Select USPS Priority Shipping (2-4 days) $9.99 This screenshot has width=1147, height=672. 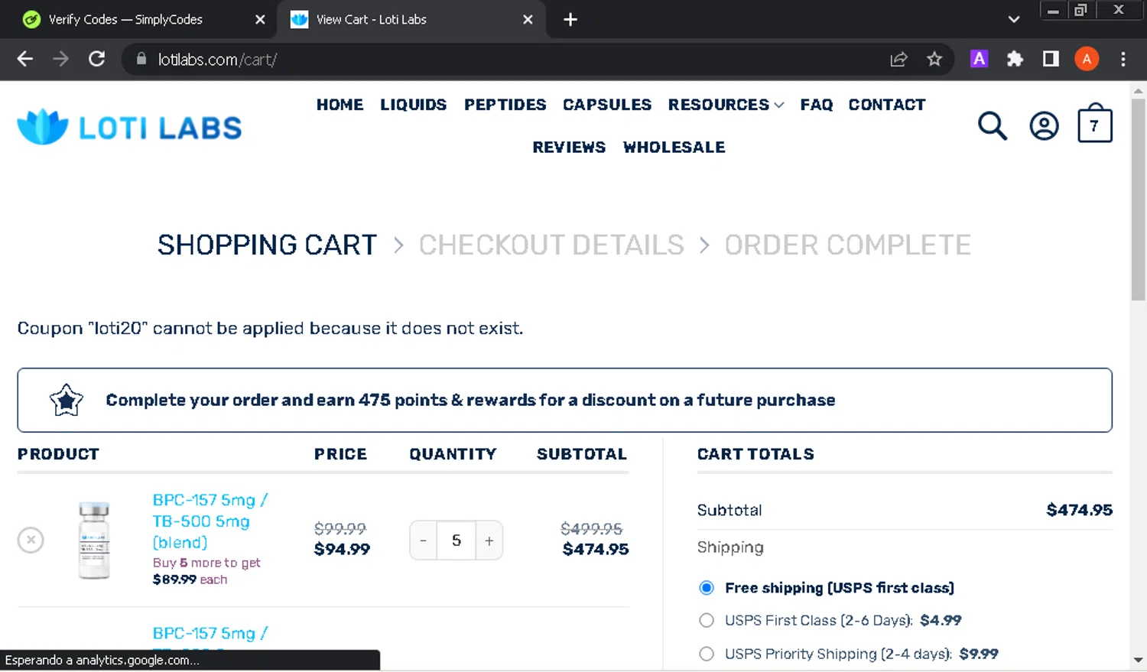pos(707,654)
